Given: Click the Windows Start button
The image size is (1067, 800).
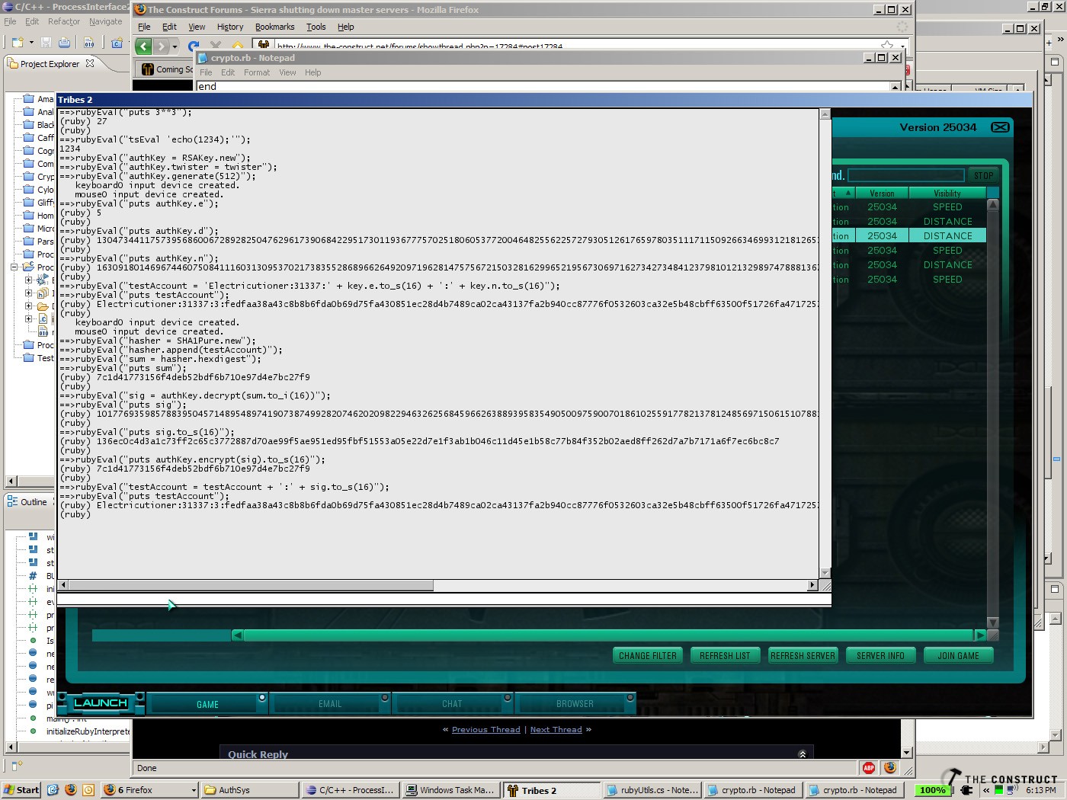Looking at the screenshot, I should 21,790.
